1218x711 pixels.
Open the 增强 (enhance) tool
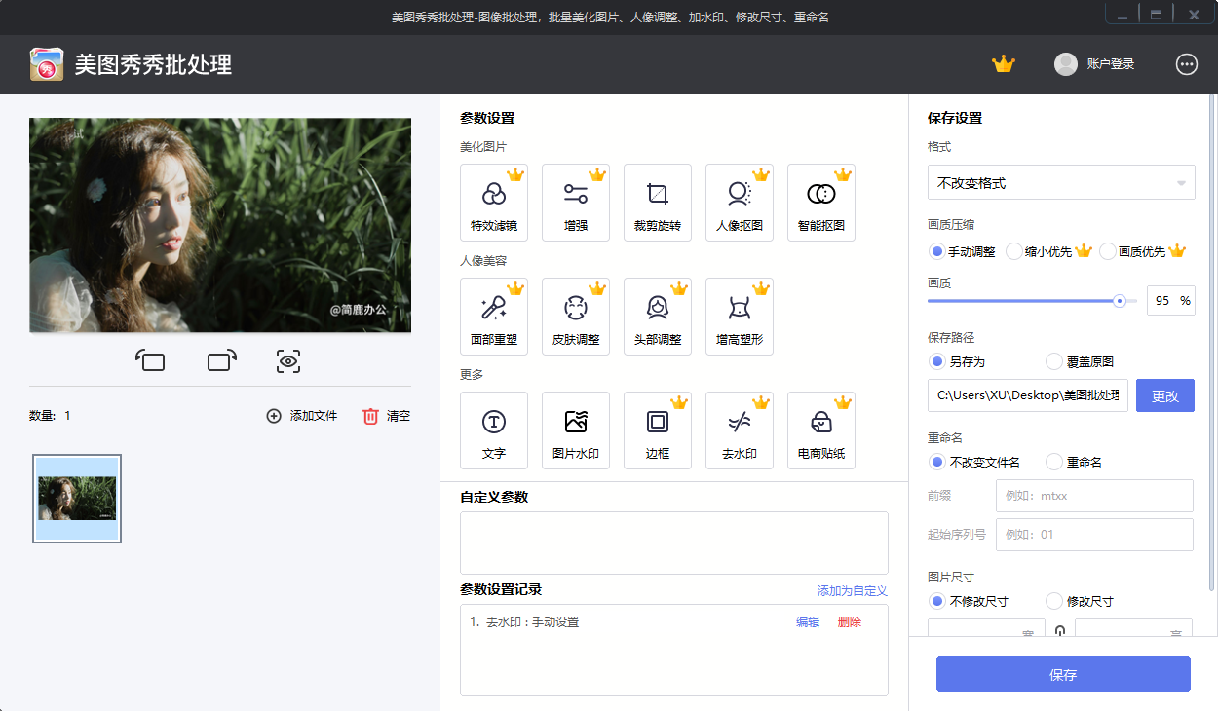[x=576, y=202]
